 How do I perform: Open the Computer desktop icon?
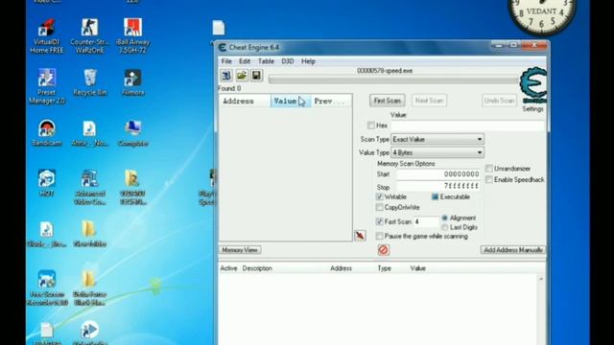[x=132, y=133]
